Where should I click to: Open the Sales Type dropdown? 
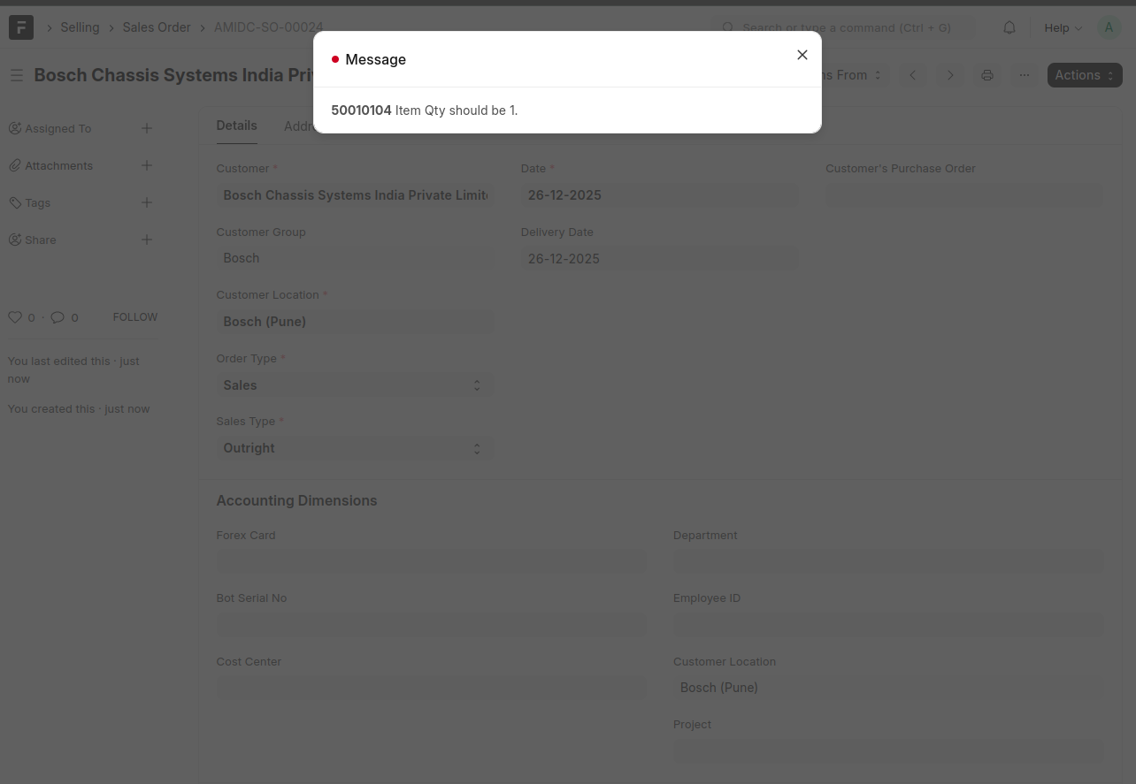pyautogui.click(x=354, y=448)
